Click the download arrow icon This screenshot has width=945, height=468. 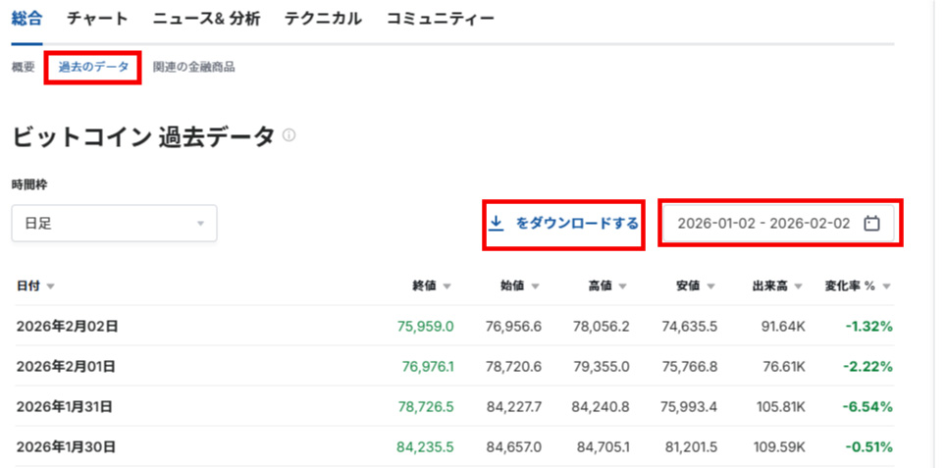click(x=497, y=224)
